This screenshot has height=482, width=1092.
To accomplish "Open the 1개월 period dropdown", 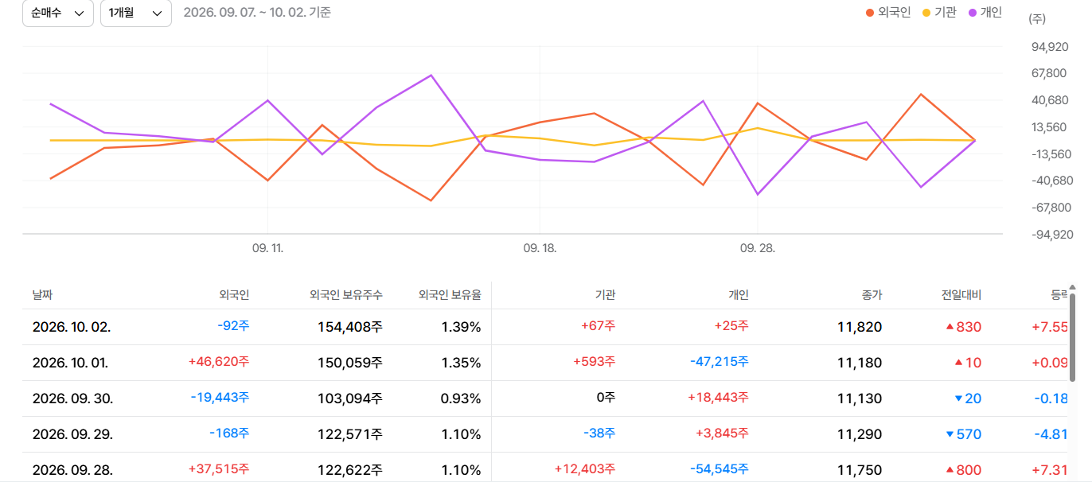I will [136, 13].
